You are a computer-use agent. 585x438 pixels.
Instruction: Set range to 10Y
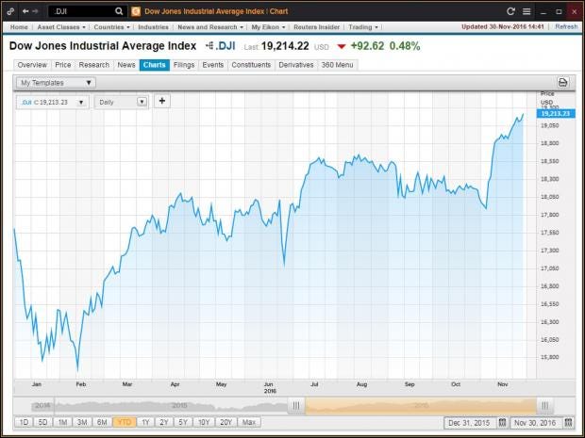tap(204, 422)
